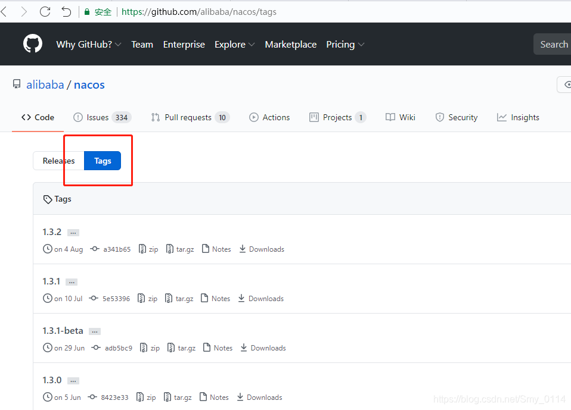Viewport: 571px width, 410px height.
Task: Click the watch eye button at right
Action: (x=565, y=84)
